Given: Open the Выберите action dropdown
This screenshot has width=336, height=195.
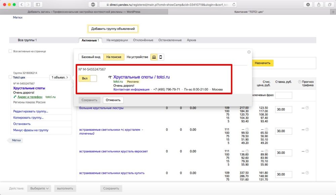Looking at the screenshot, I should pyautogui.click(x=39, y=188).
